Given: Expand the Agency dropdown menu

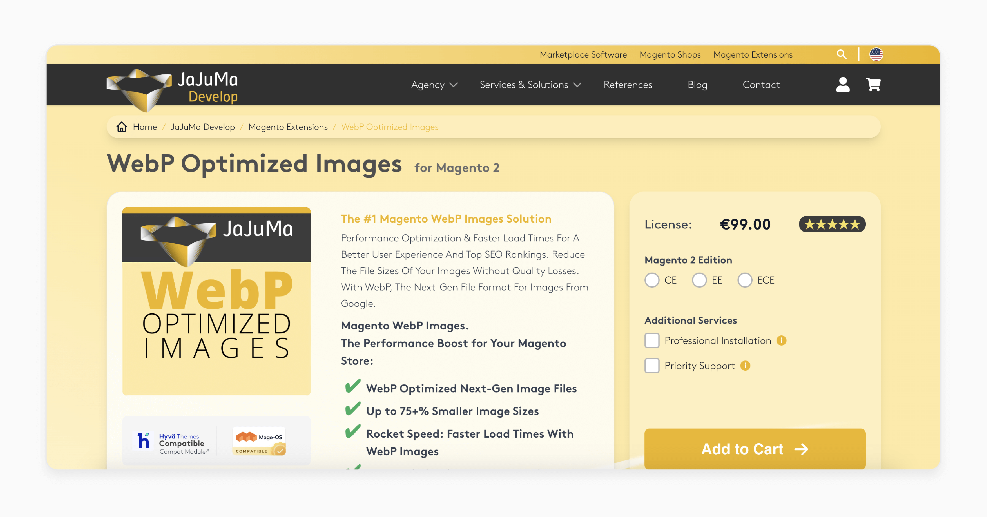Looking at the screenshot, I should click(435, 85).
